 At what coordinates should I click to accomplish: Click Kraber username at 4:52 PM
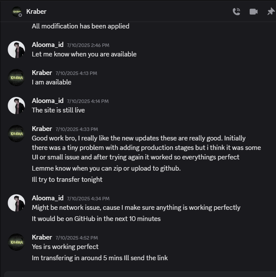[x=42, y=237]
